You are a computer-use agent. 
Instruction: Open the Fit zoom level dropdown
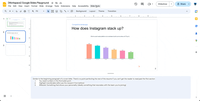pos(40,11)
